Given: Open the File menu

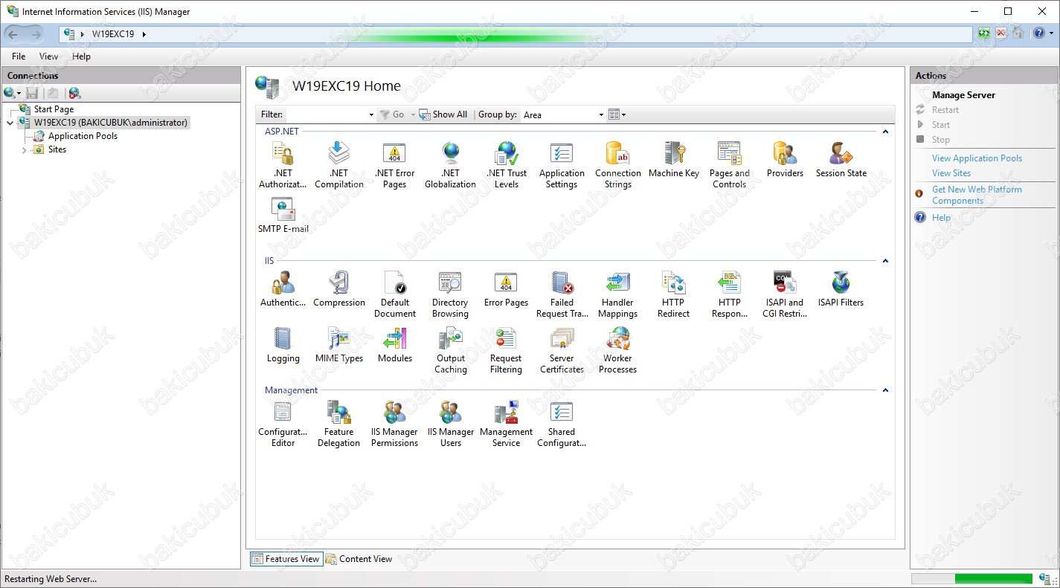Looking at the screenshot, I should [x=19, y=56].
